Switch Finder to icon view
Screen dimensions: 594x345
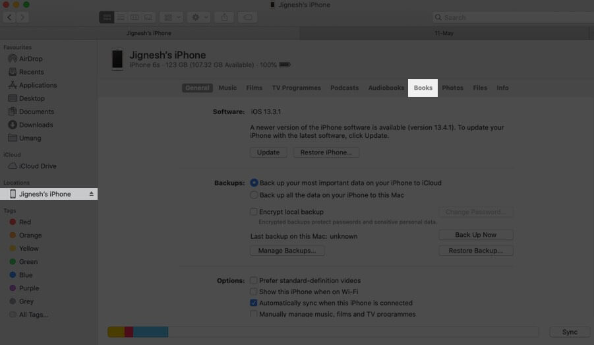[106, 17]
